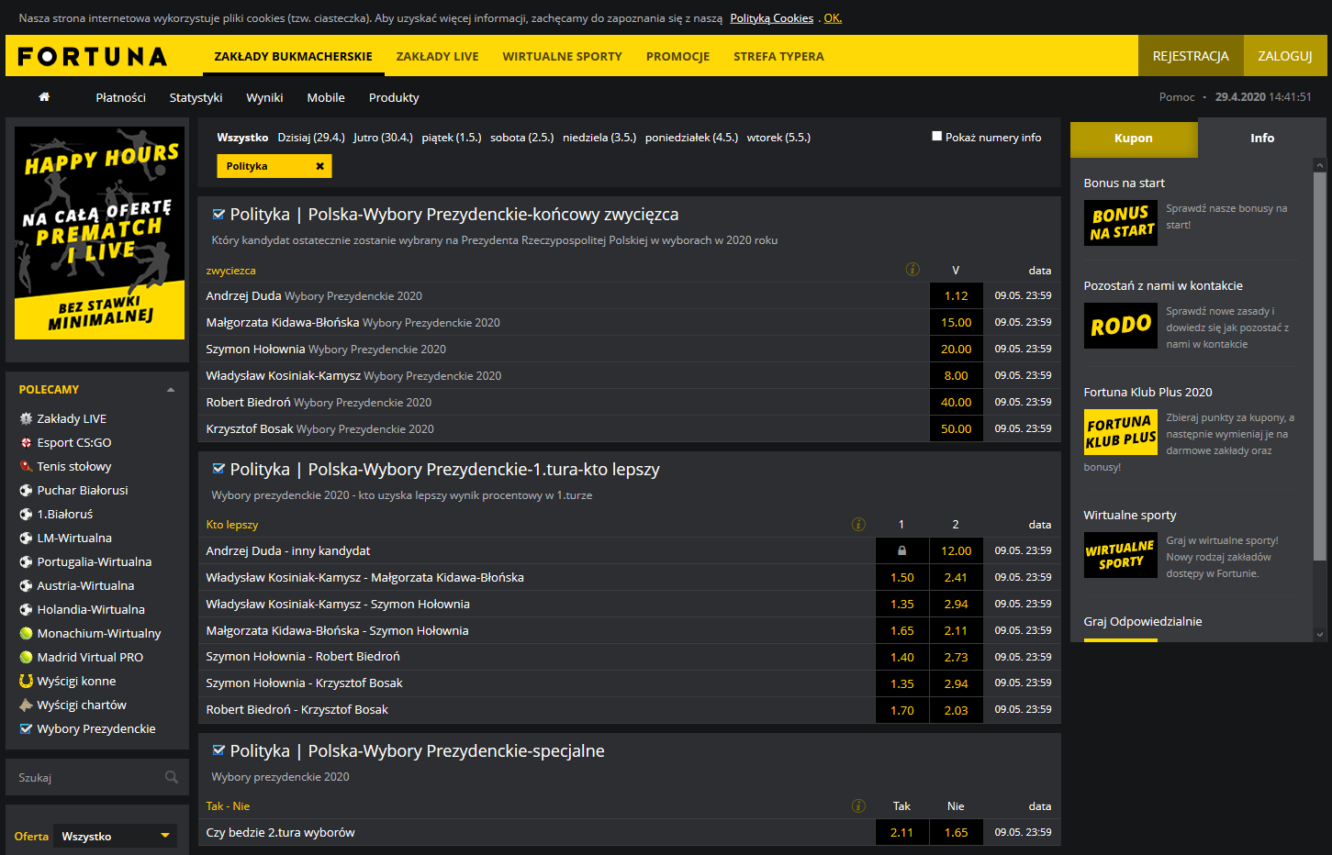Screen dimensions: 1332x855
Task: Enable Pokaż numery info checkbox
Action: coord(936,136)
